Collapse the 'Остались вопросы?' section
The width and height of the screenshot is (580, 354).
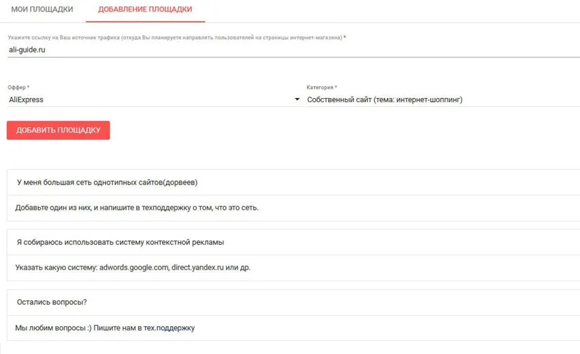point(293,302)
